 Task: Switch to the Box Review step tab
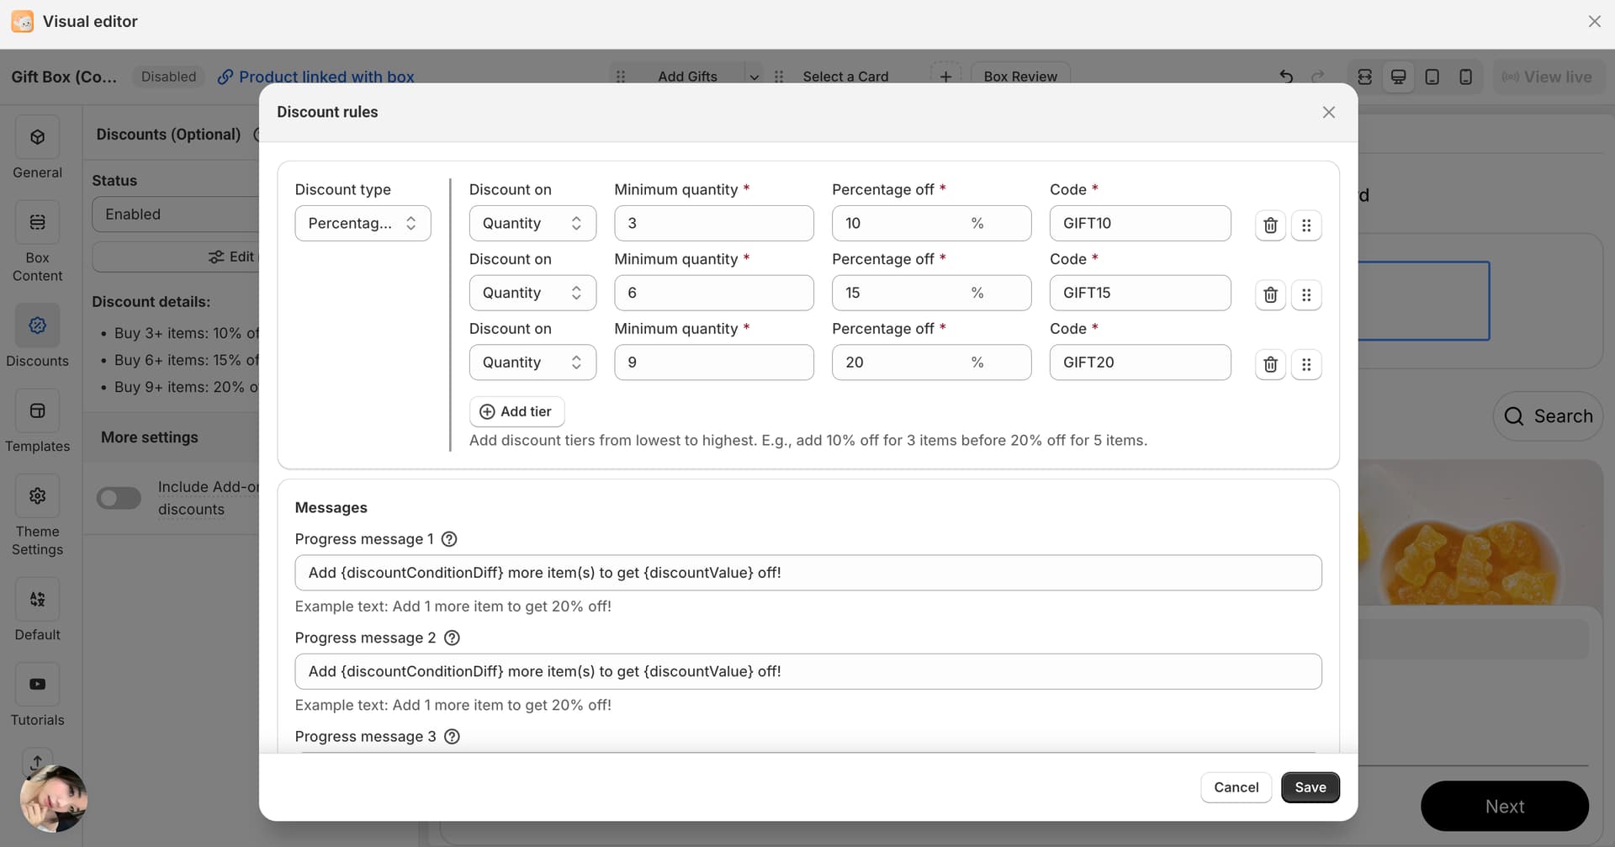pyautogui.click(x=1019, y=77)
